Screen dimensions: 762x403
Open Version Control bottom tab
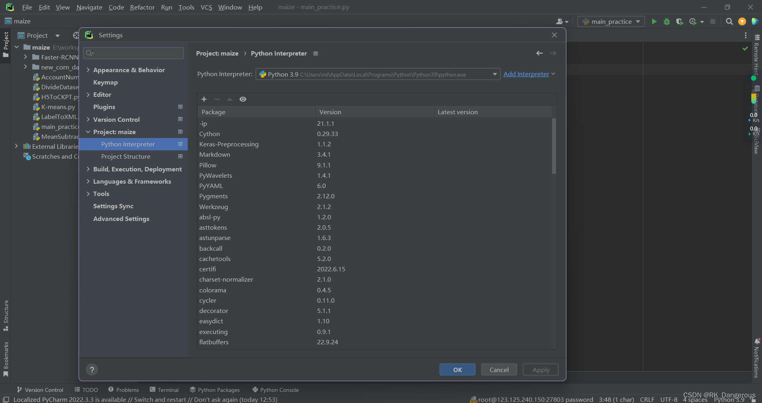(40, 390)
